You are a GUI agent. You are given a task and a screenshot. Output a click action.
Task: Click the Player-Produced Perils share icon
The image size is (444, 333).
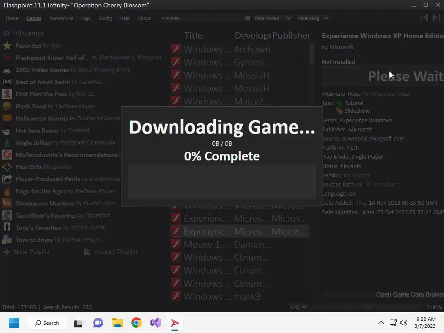pos(7,179)
